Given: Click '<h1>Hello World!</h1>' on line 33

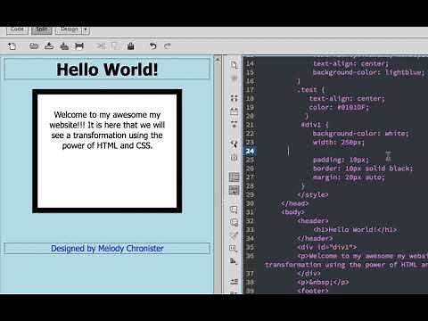Looking at the screenshot, I should pyautogui.click(x=355, y=230).
